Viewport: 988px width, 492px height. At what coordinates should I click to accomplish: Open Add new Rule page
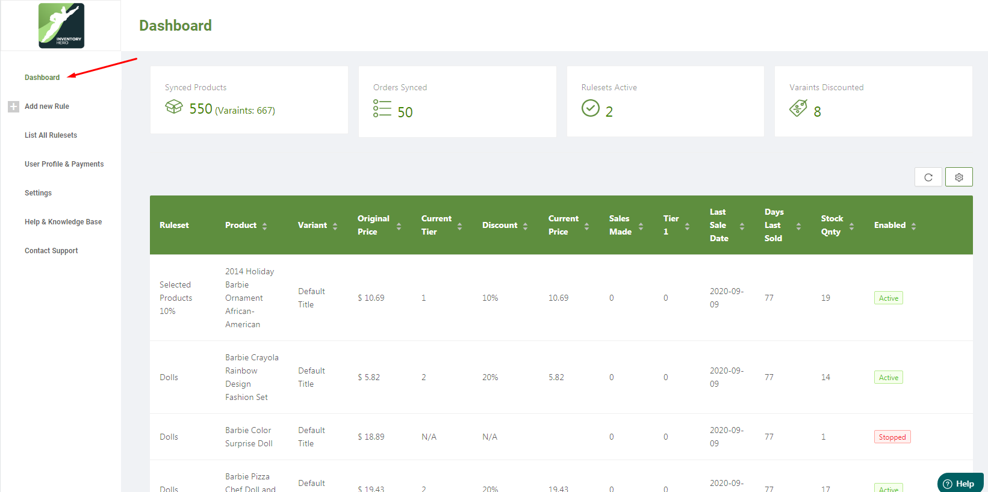(x=47, y=106)
